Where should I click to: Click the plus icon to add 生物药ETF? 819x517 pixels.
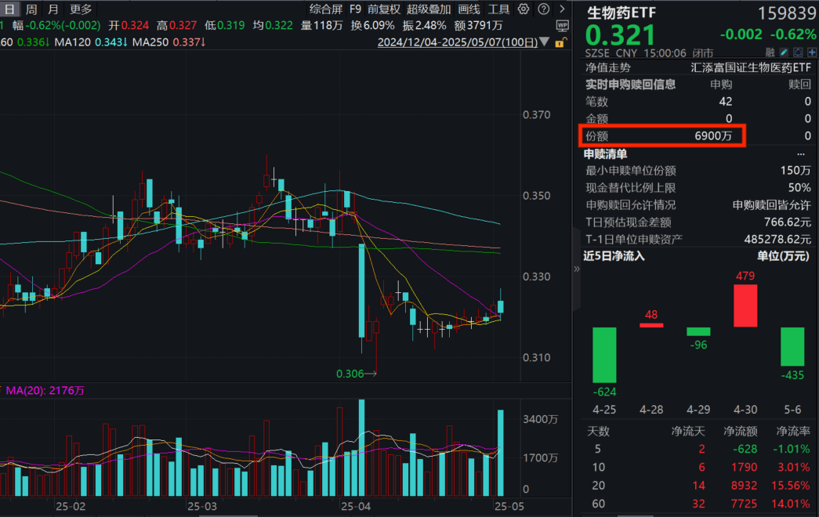813,52
